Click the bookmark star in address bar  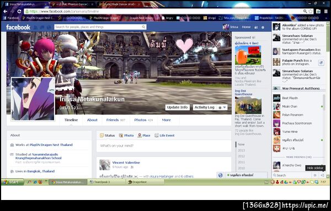coord(311,12)
